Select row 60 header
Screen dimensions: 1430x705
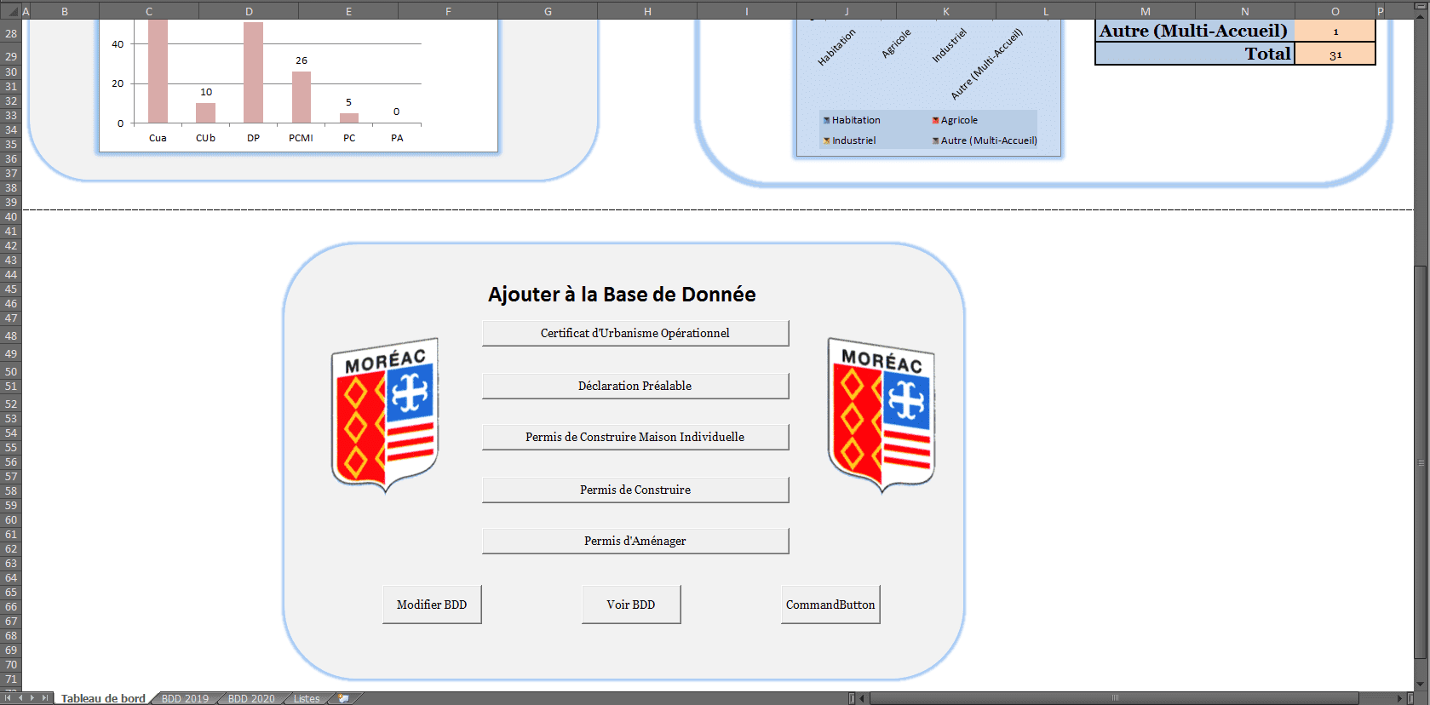[10, 520]
